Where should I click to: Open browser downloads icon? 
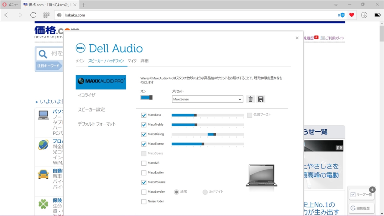click(x=364, y=15)
